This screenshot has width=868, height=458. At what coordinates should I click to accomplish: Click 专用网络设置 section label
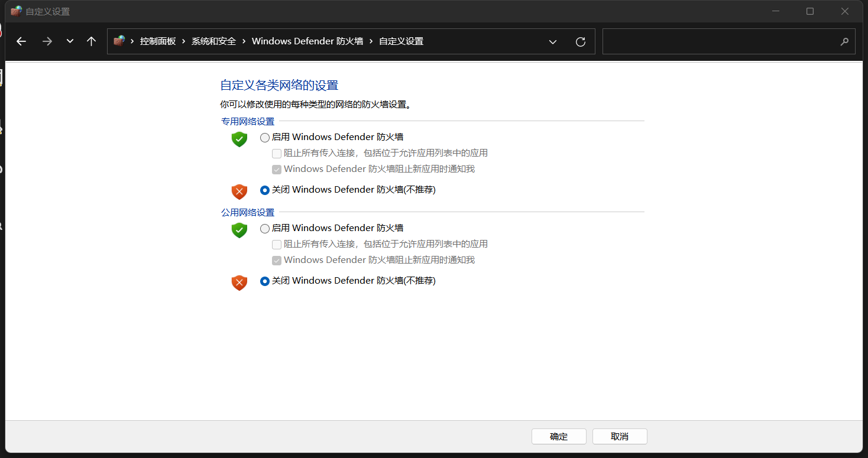[248, 121]
